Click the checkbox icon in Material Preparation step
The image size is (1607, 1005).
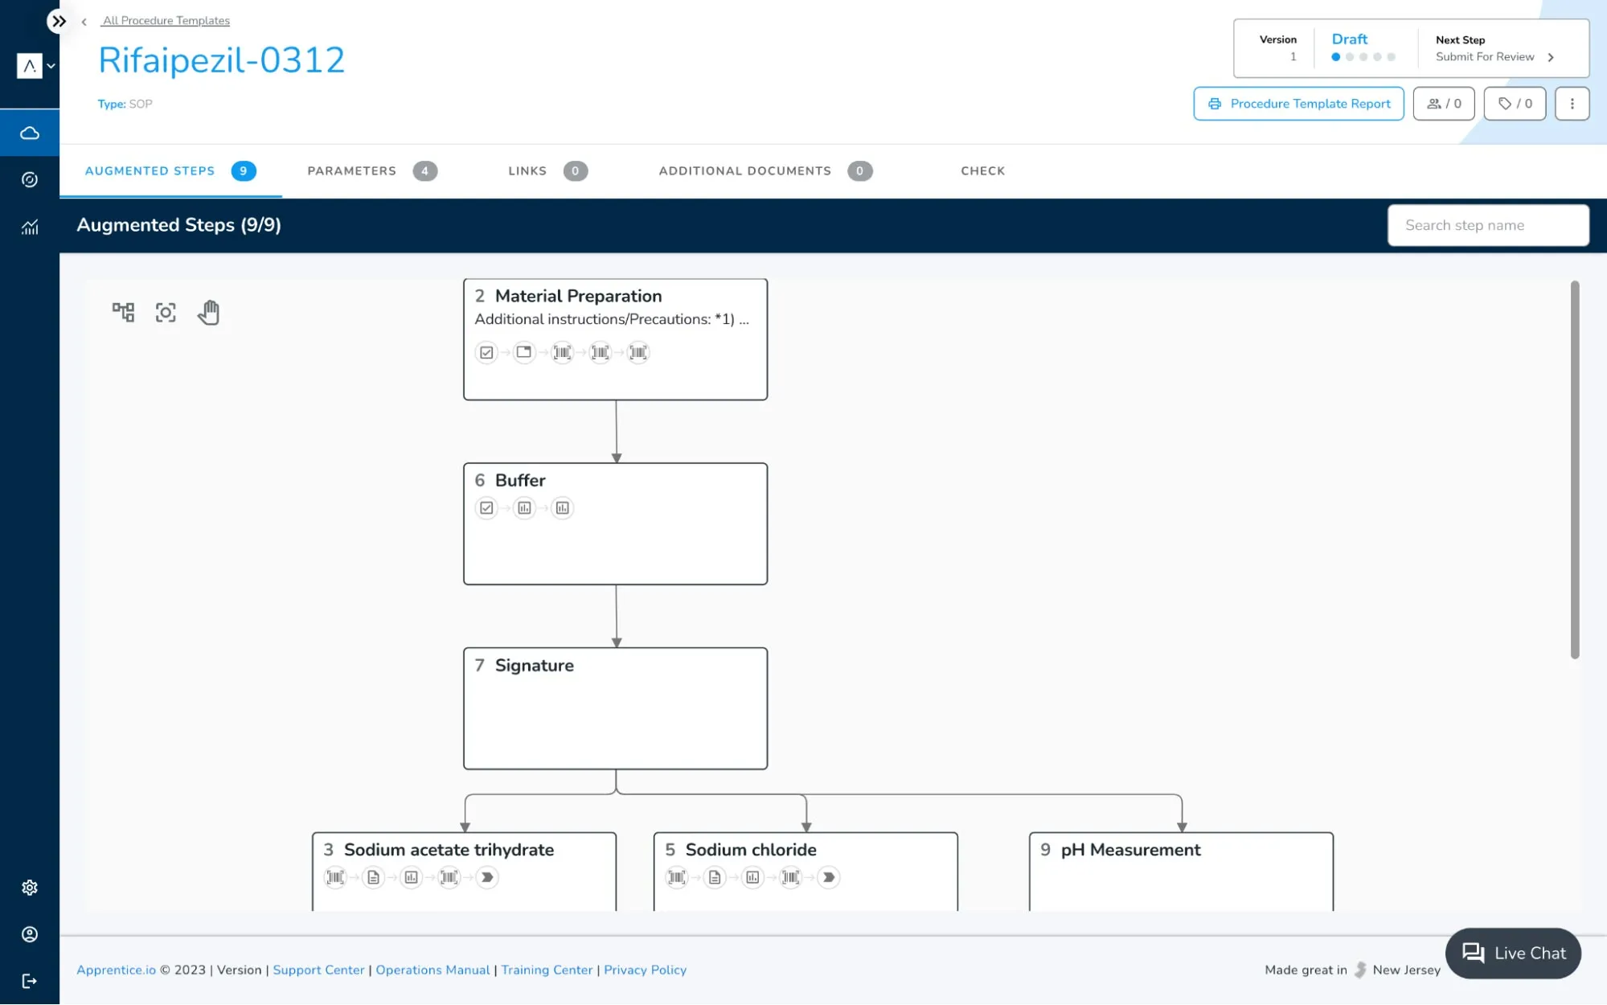click(x=486, y=352)
